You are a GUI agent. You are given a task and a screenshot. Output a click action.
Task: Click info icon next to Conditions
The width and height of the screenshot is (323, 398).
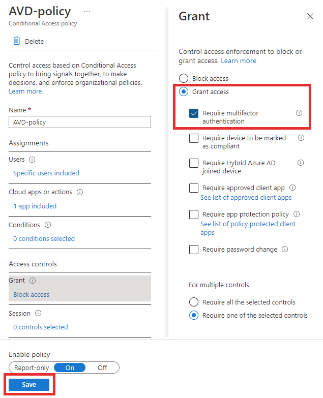(48, 225)
